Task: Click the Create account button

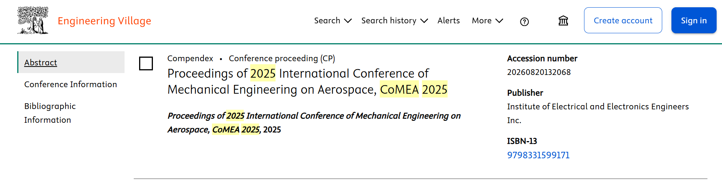Action: pos(623,21)
